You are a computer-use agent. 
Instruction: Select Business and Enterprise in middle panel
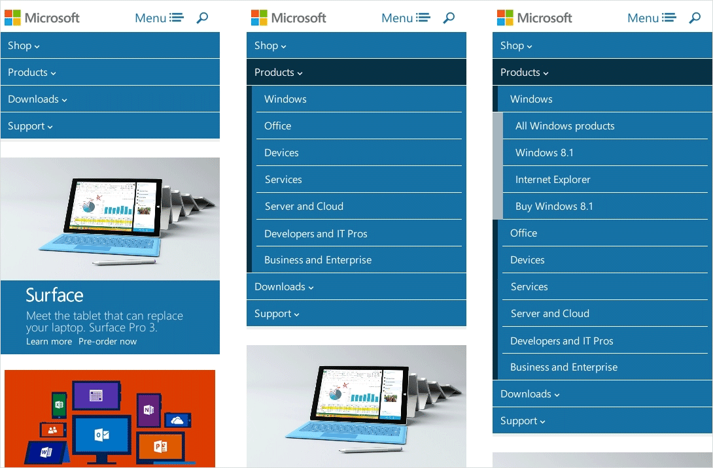click(358, 260)
